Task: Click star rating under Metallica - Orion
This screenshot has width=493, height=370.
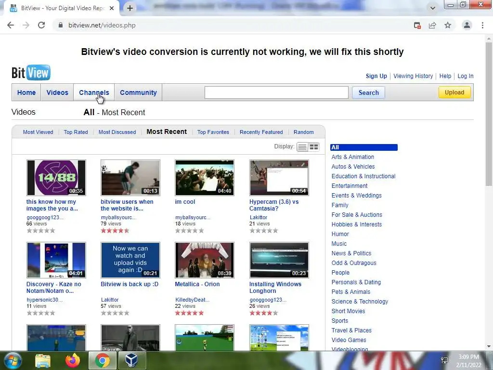Action: click(x=189, y=313)
